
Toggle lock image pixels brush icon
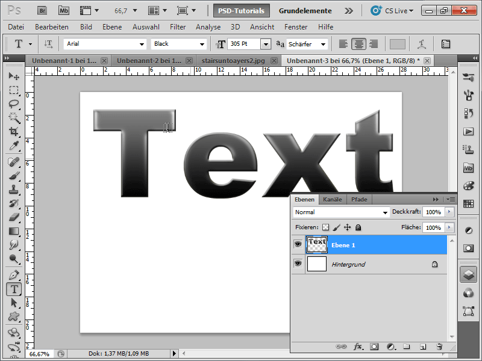coord(337,227)
